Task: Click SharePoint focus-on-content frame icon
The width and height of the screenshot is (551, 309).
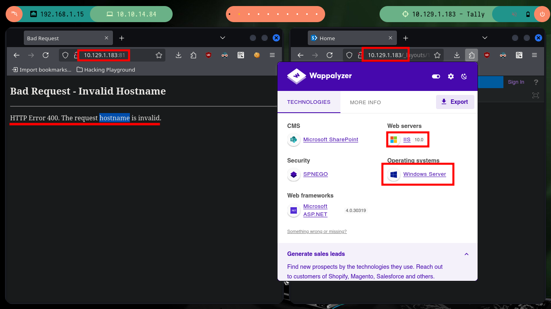Action: (x=536, y=95)
